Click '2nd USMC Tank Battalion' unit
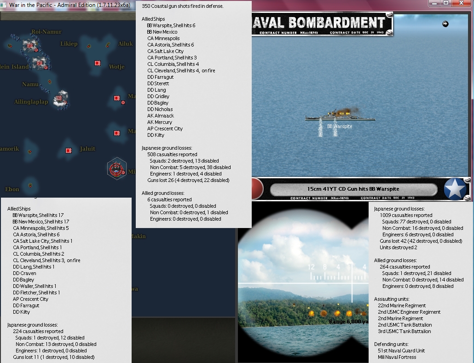The height and width of the screenshot is (363, 474). 405,325
